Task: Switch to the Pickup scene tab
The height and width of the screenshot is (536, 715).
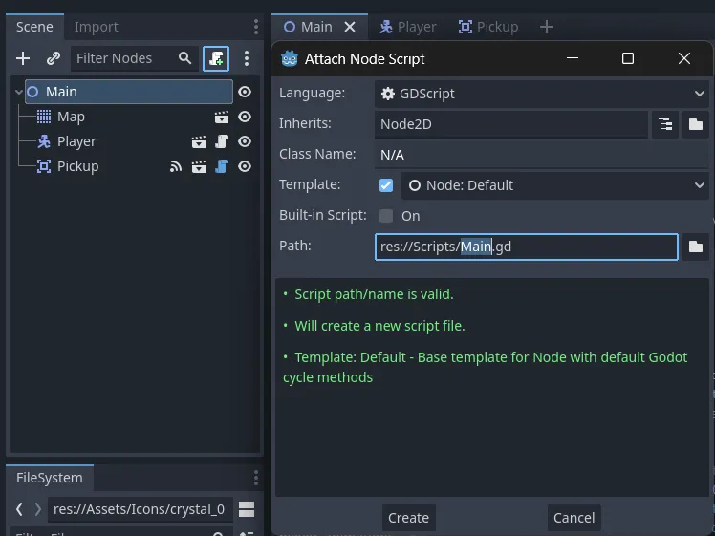Action: [x=488, y=27]
